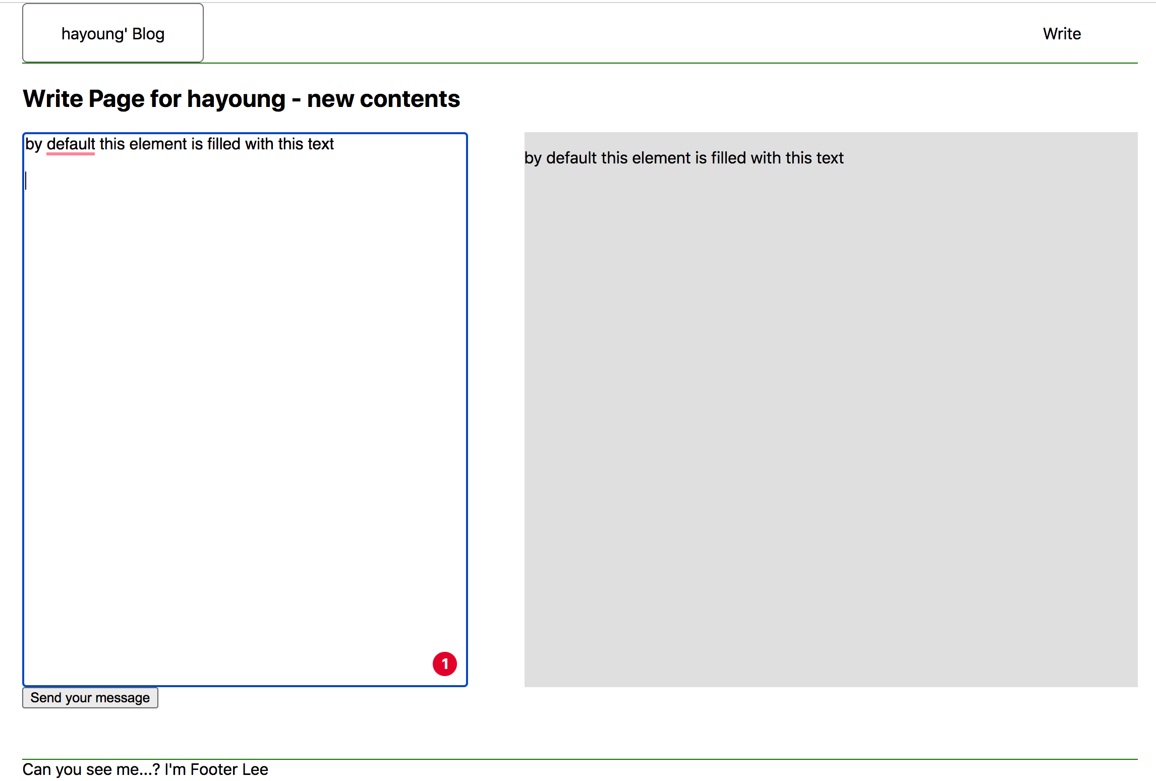Click the word 'filled' inside the textarea
Screen dimensions: 1156x781
click(223, 144)
